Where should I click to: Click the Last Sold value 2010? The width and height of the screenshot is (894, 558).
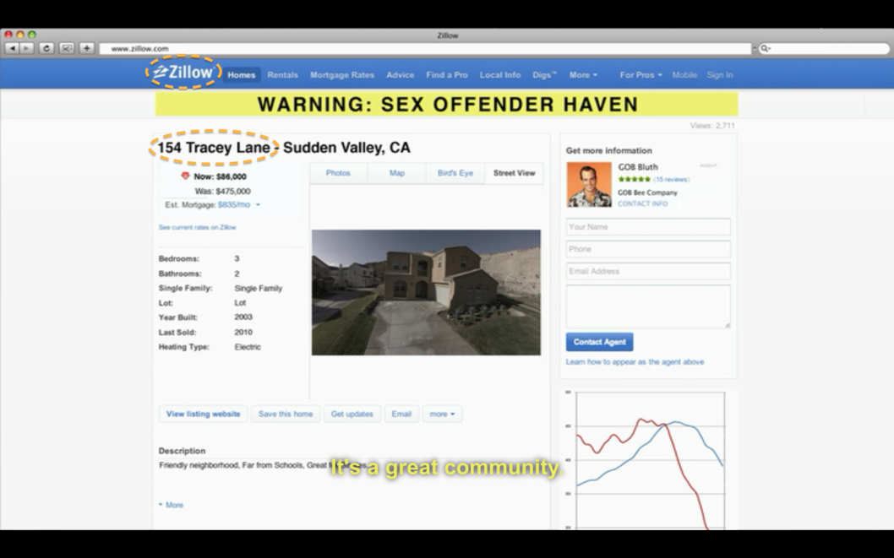point(243,332)
